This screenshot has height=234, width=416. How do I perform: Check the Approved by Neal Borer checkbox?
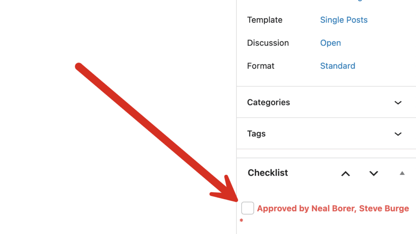click(x=247, y=208)
